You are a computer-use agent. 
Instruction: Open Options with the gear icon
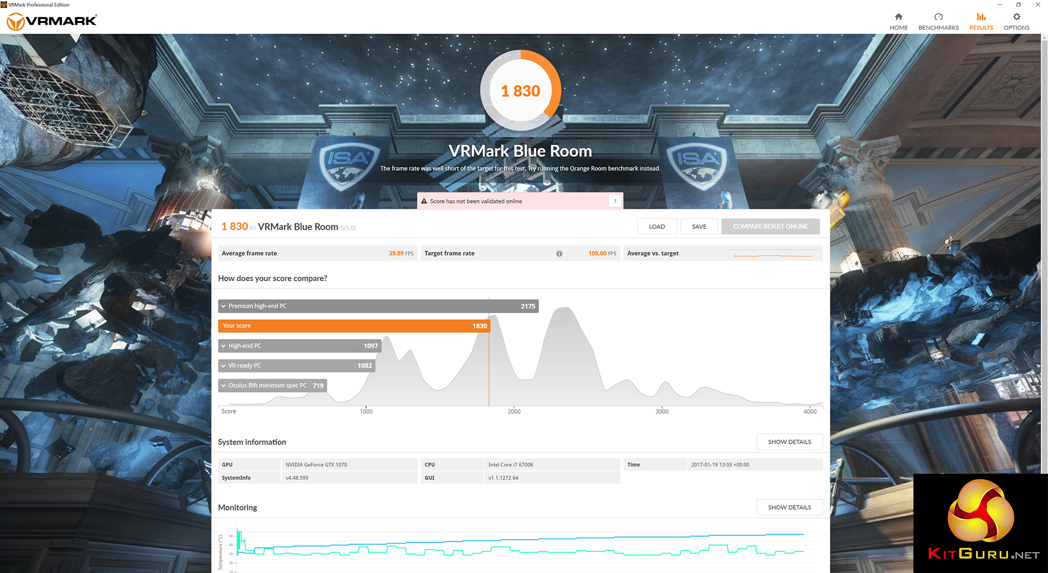click(x=1016, y=17)
